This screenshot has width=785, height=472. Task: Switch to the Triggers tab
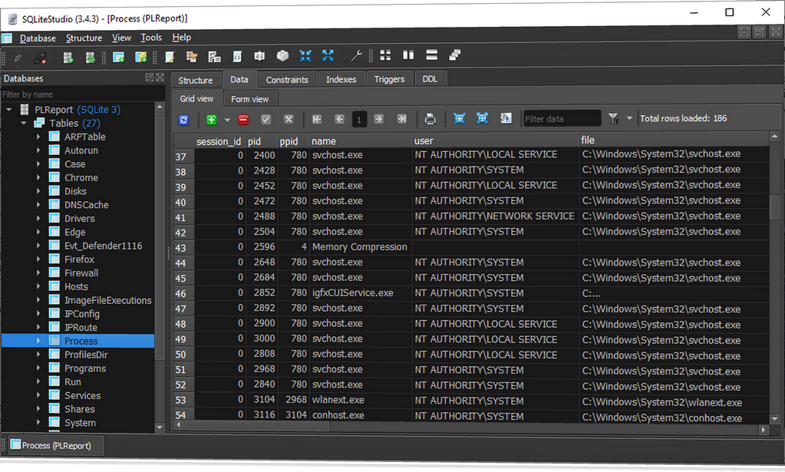(x=389, y=79)
